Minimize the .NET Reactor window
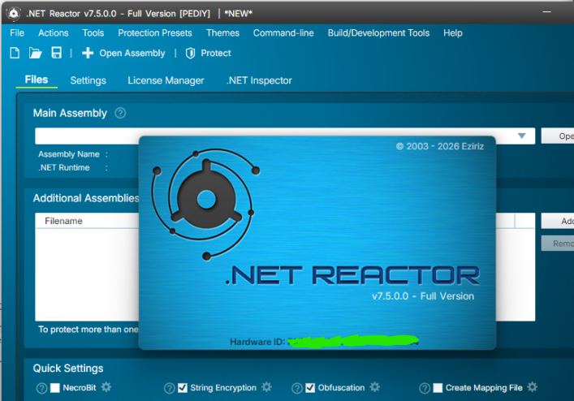The image size is (574, 401). coord(547,12)
